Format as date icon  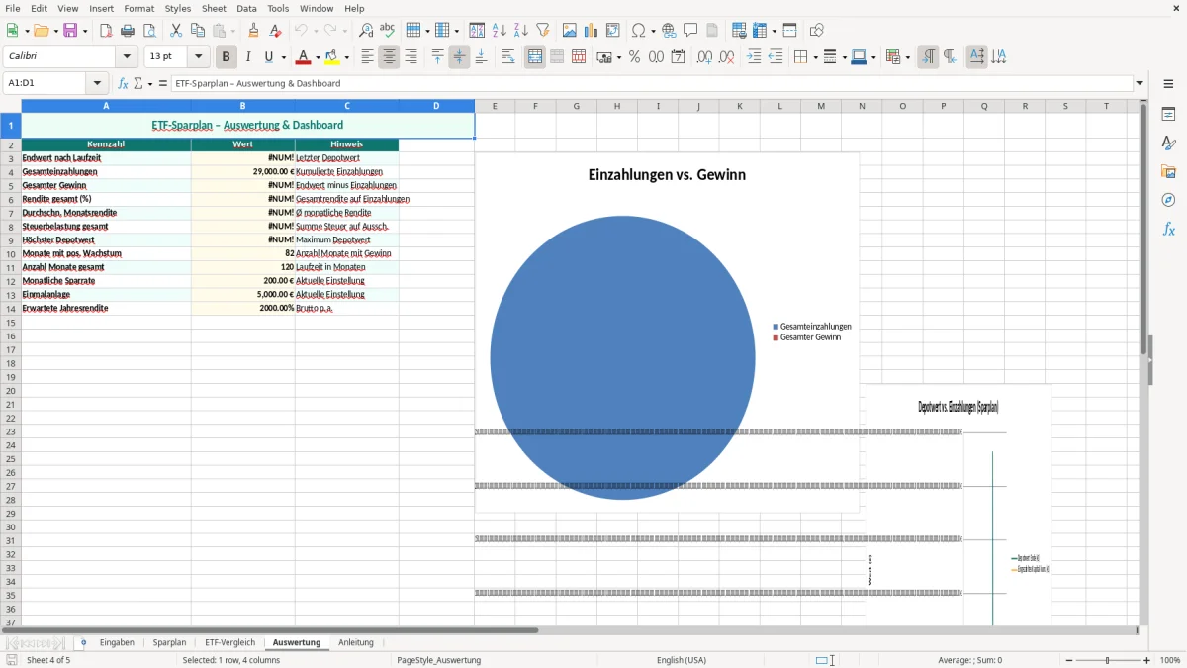(678, 57)
